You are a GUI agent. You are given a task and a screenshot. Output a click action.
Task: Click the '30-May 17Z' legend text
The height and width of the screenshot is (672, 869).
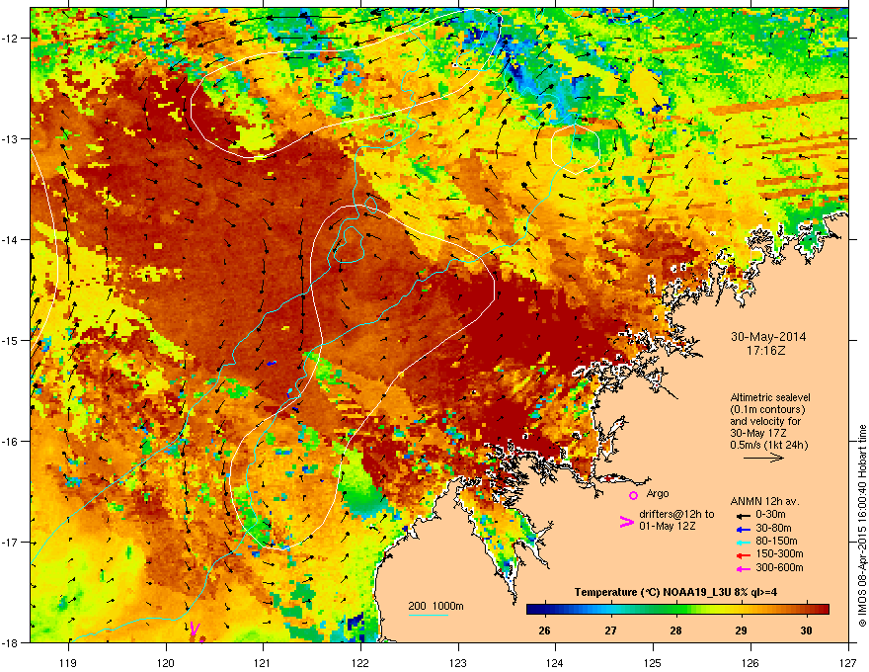(758, 433)
